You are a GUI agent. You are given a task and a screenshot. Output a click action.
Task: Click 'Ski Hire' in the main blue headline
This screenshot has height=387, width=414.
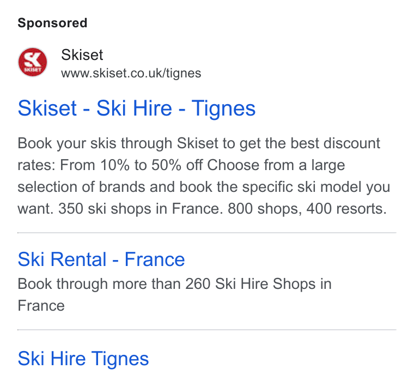coord(134,108)
